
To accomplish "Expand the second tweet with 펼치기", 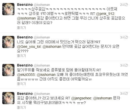I will click(x=22, y=56).
